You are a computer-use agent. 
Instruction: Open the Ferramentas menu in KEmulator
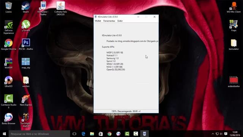tap(109, 21)
